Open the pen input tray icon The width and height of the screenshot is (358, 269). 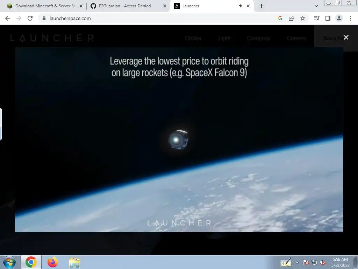click(x=286, y=262)
